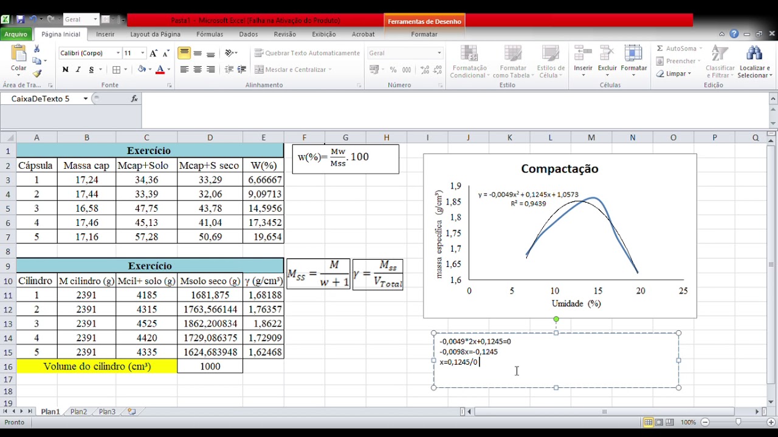This screenshot has height=437, width=778.
Task: Open the Arquivo tab
Action: 16,35
